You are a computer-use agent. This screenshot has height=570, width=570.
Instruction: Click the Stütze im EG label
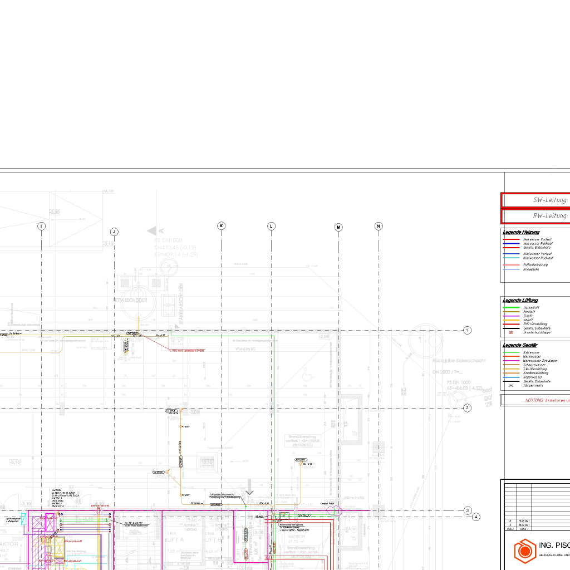pyautogui.click(x=353, y=498)
